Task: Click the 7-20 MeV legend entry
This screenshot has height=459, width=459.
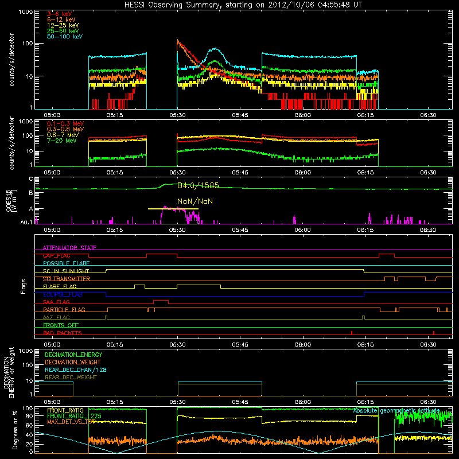Action: tap(62, 141)
